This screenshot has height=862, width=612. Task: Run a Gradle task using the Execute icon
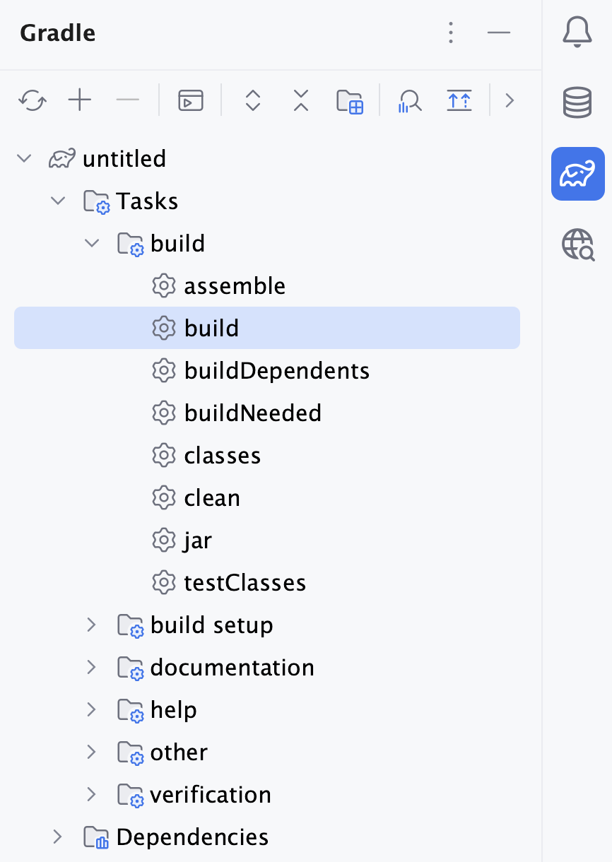[x=189, y=100]
